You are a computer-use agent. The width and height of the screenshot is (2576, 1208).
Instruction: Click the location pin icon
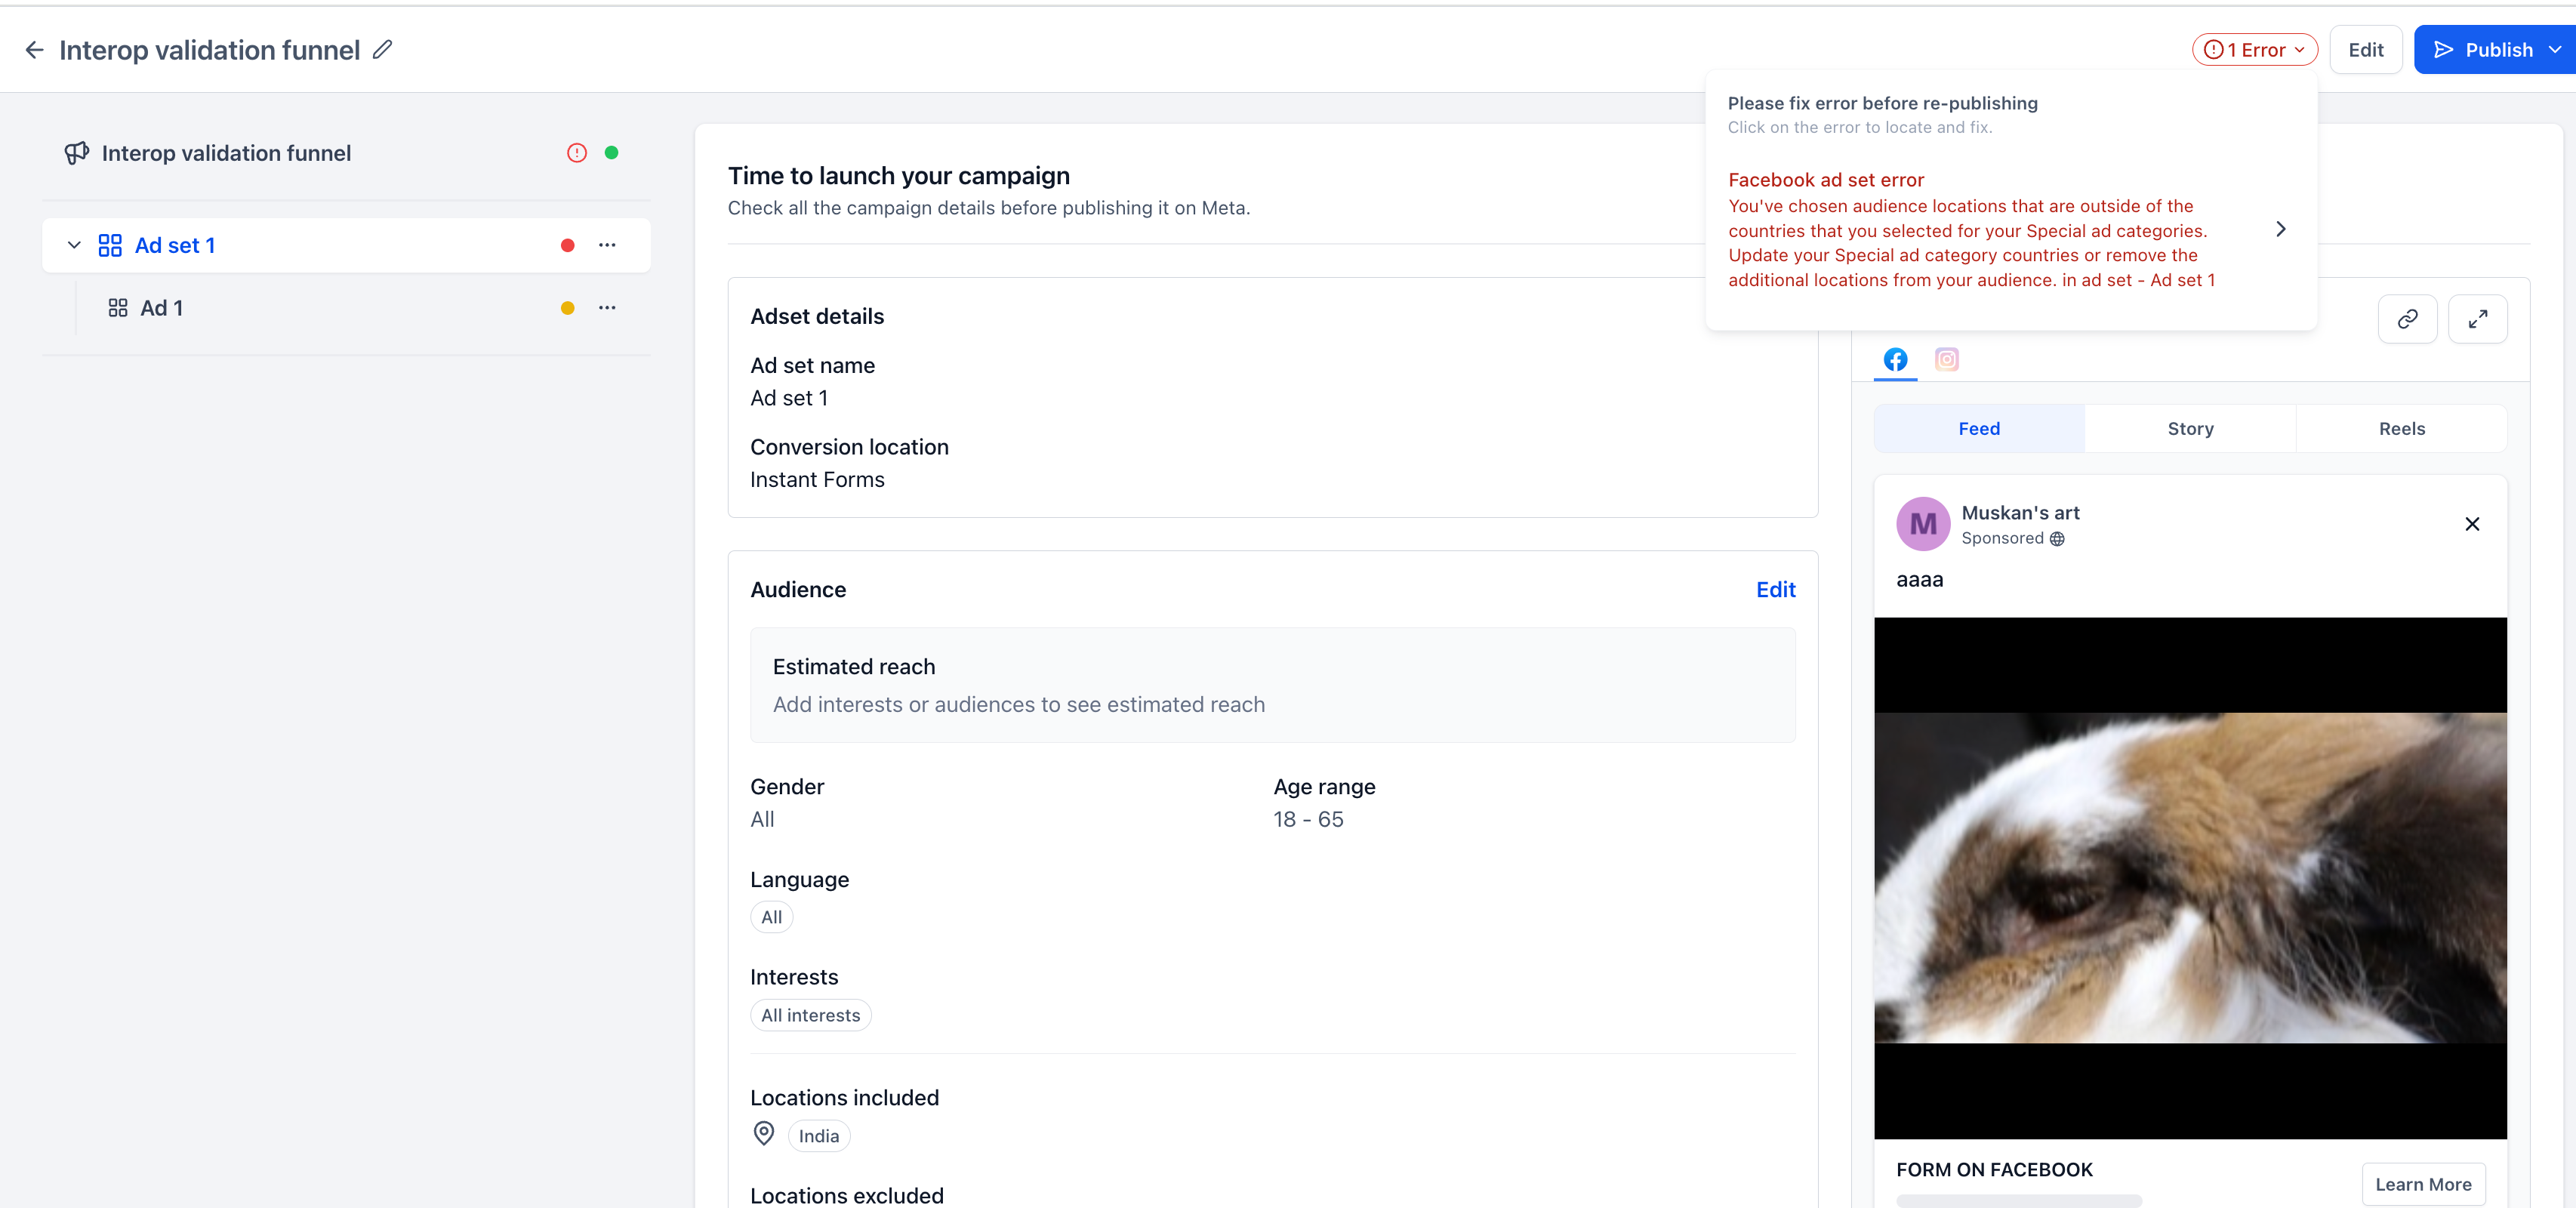763,1134
